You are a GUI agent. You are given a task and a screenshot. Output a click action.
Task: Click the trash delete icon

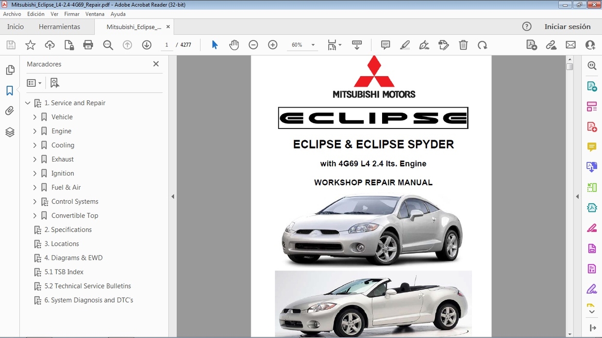[463, 45]
